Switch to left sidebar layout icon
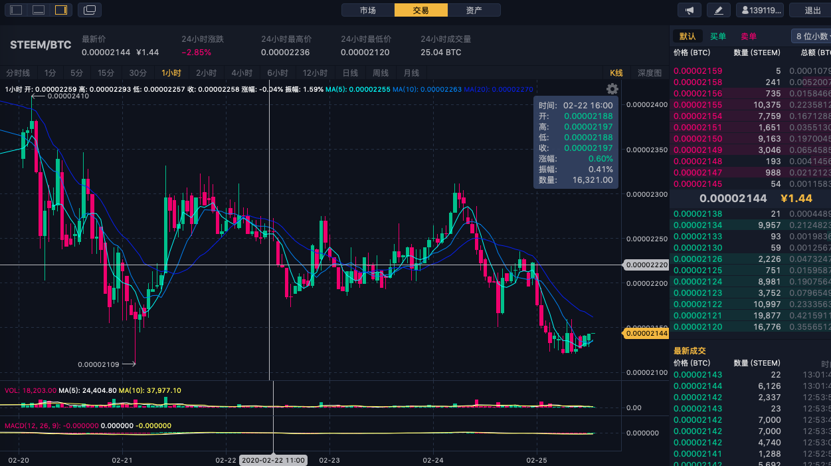 (16, 10)
